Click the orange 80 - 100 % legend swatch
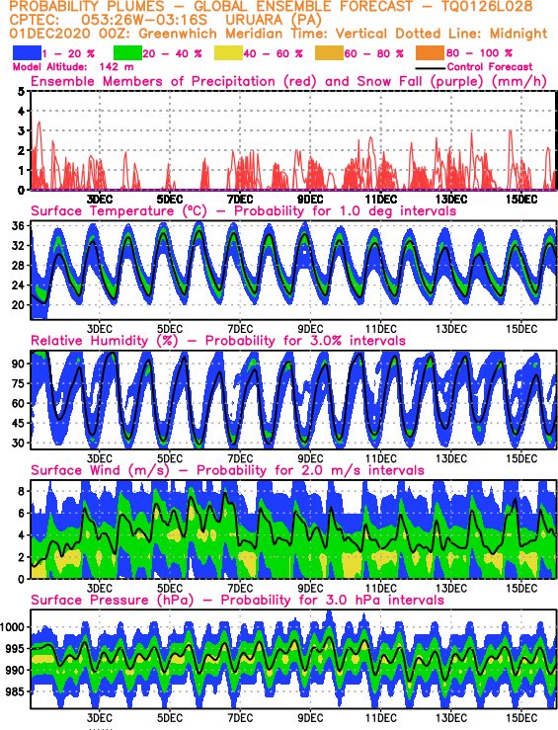The image size is (558, 730). [x=430, y=52]
